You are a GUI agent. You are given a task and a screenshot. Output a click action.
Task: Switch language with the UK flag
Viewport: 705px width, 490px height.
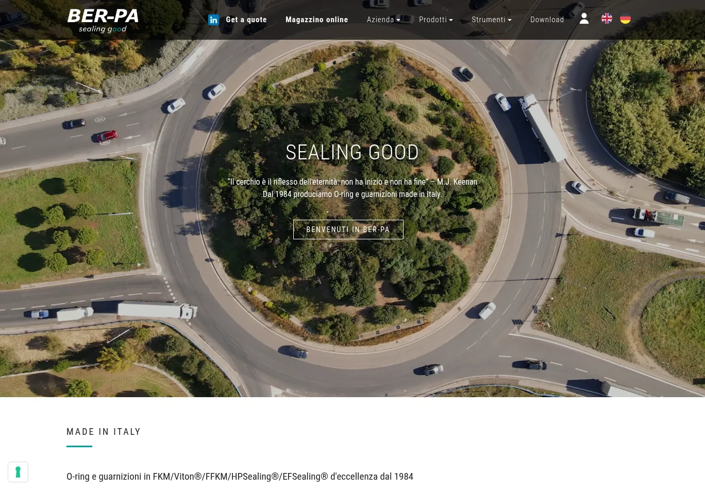pyautogui.click(x=607, y=19)
